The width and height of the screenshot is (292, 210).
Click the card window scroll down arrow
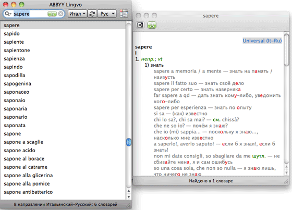click(287, 173)
